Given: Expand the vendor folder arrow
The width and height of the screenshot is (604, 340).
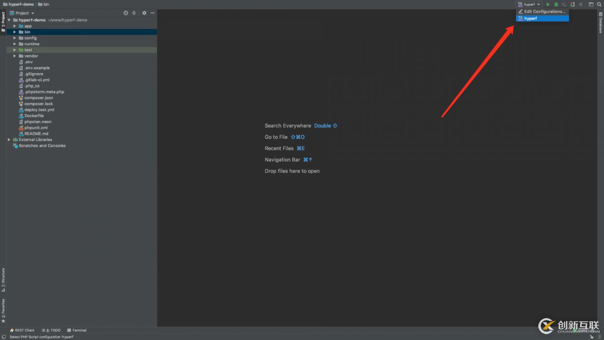Looking at the screenshot, I should [15, 56].
